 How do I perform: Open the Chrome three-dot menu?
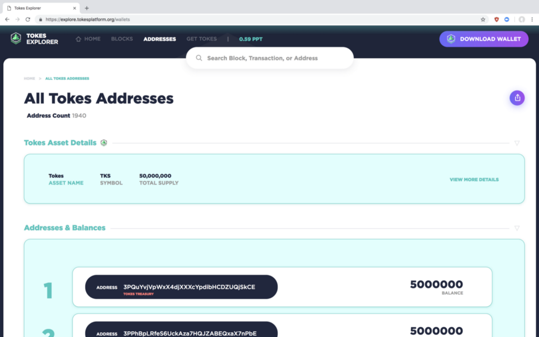532,19
